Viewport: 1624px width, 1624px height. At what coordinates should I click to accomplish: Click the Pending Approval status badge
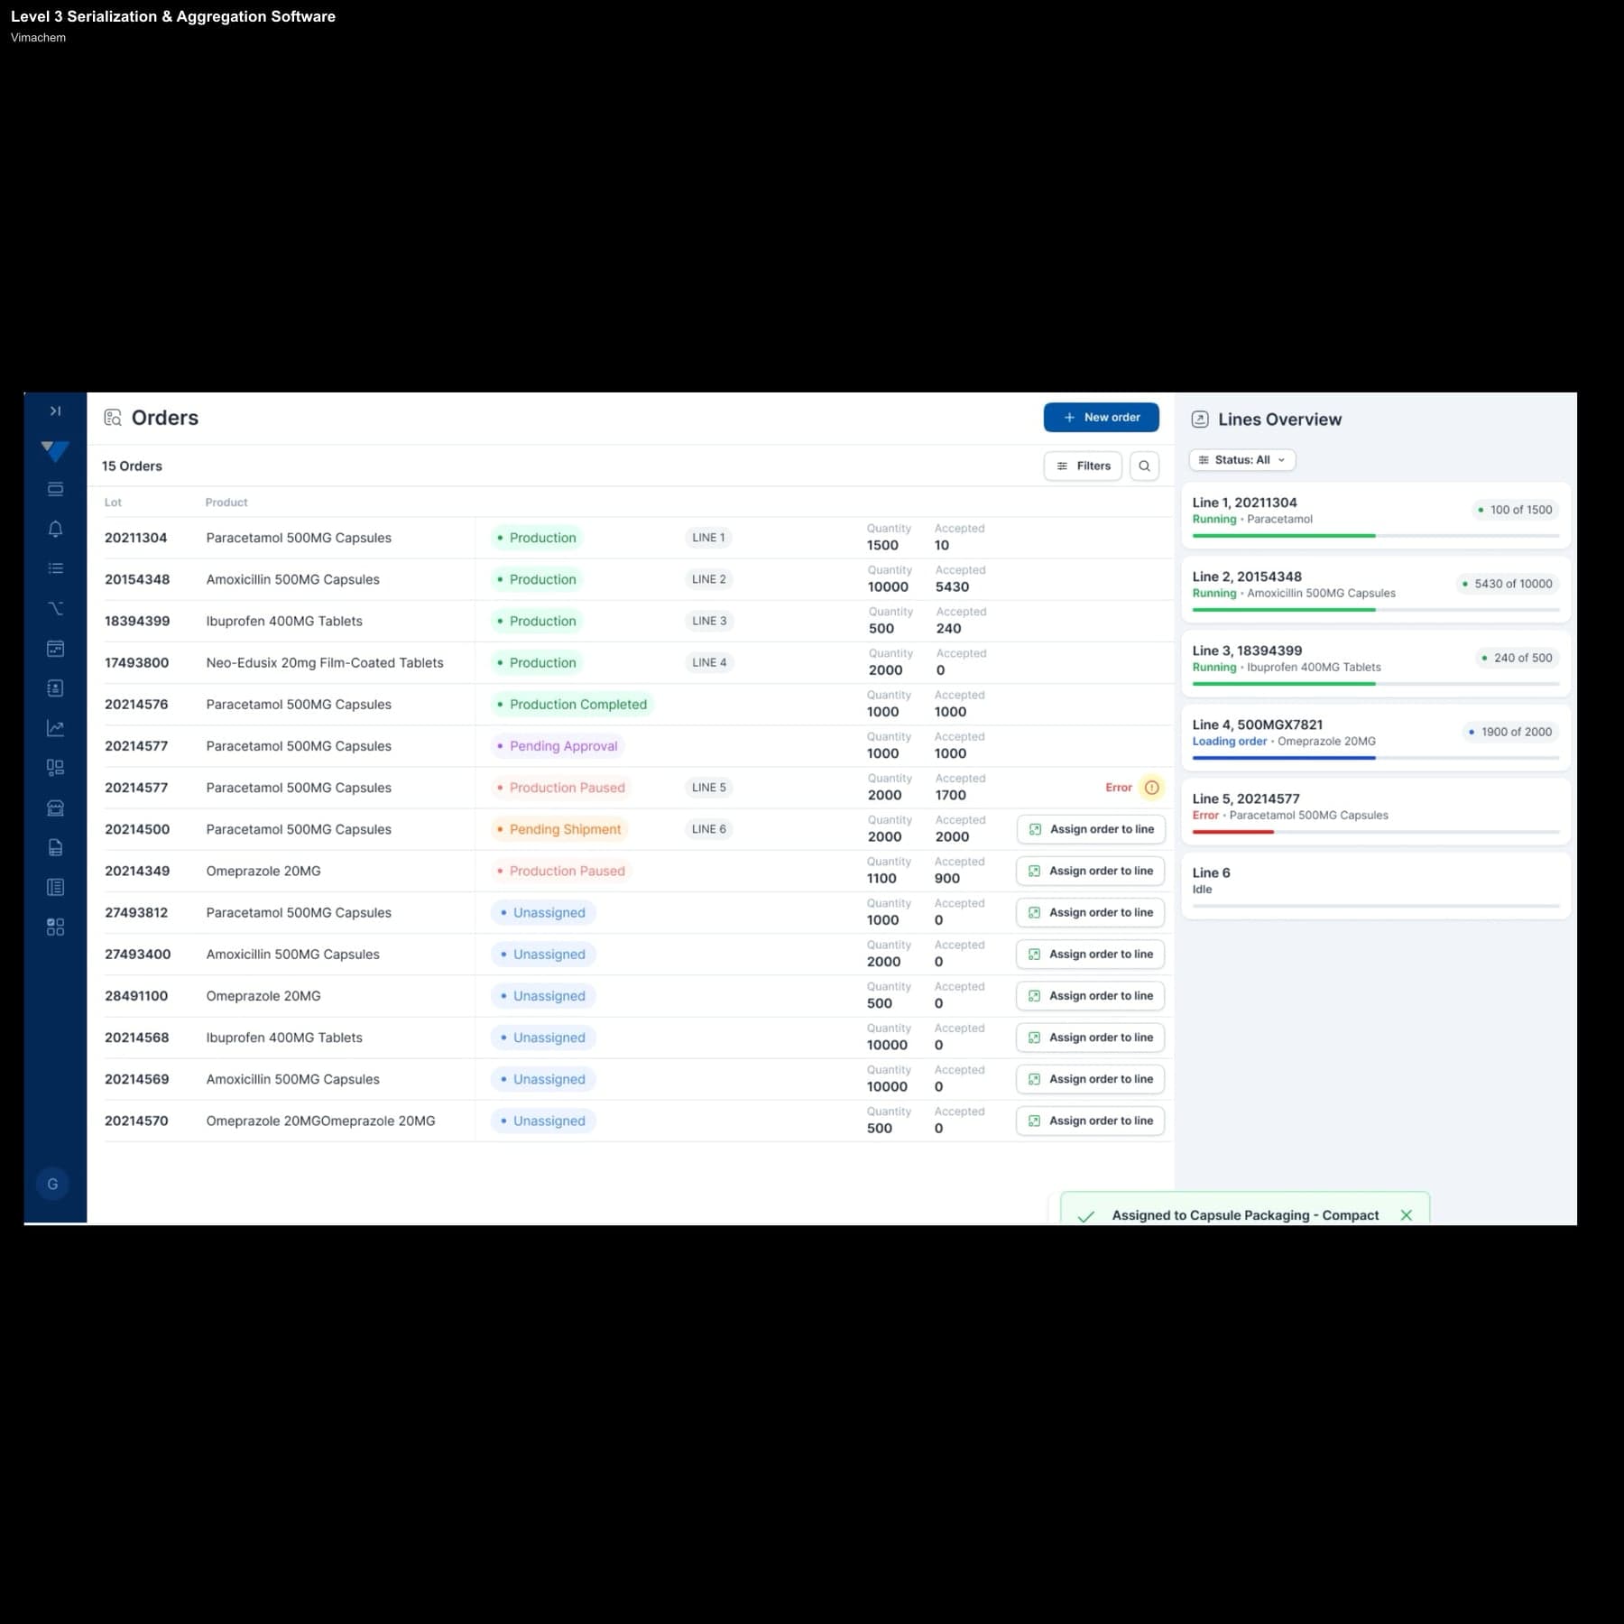(x=558, y=746)
